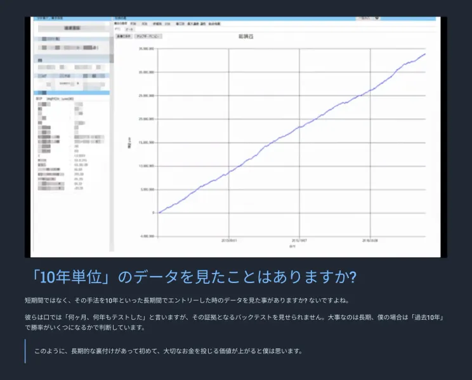Click the chart title 総損益
472x380 pixels.
click(x=246, y=36)
